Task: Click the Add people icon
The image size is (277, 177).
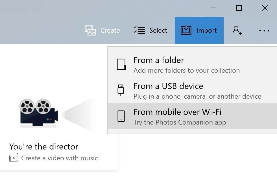Action: (x=237, y=30)
